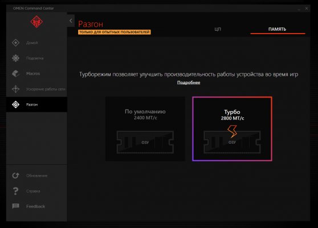The height and width of the screenshot is (228, 318).
Task: Open Домой via its diamond icon
Action: 15,43
